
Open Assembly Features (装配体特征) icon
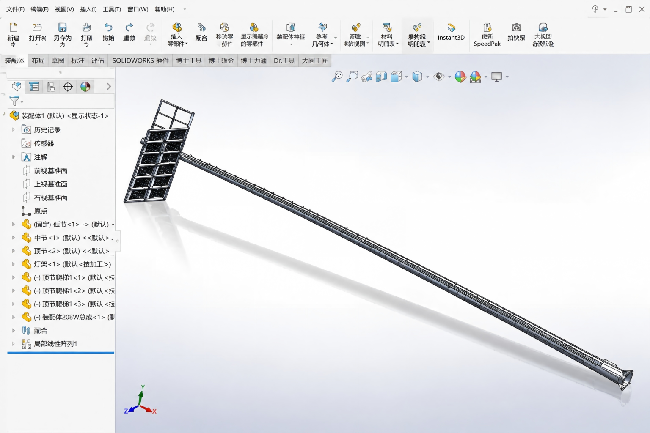coord(291,27)
